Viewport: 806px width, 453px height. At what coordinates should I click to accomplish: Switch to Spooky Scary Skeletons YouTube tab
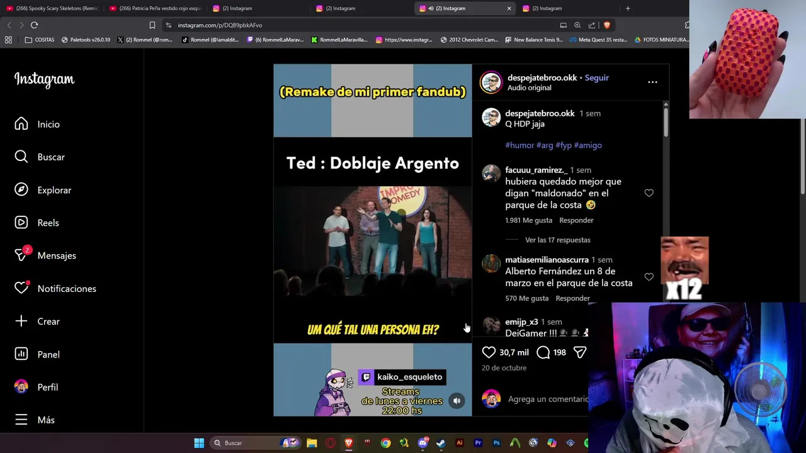point(52,8)
